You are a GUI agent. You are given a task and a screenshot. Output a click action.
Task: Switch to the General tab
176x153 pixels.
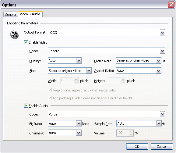coord(11,15)
